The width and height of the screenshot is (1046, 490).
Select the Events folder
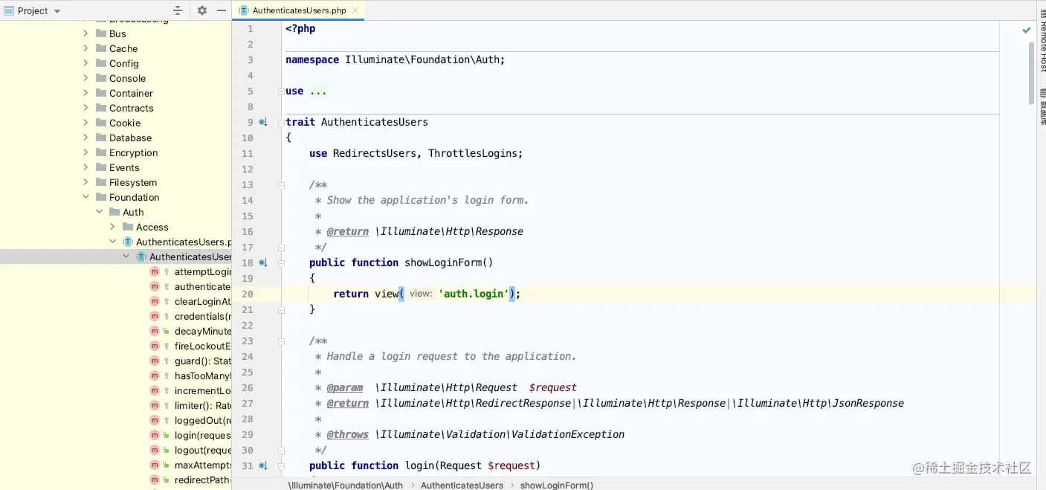tap(124, 167)
